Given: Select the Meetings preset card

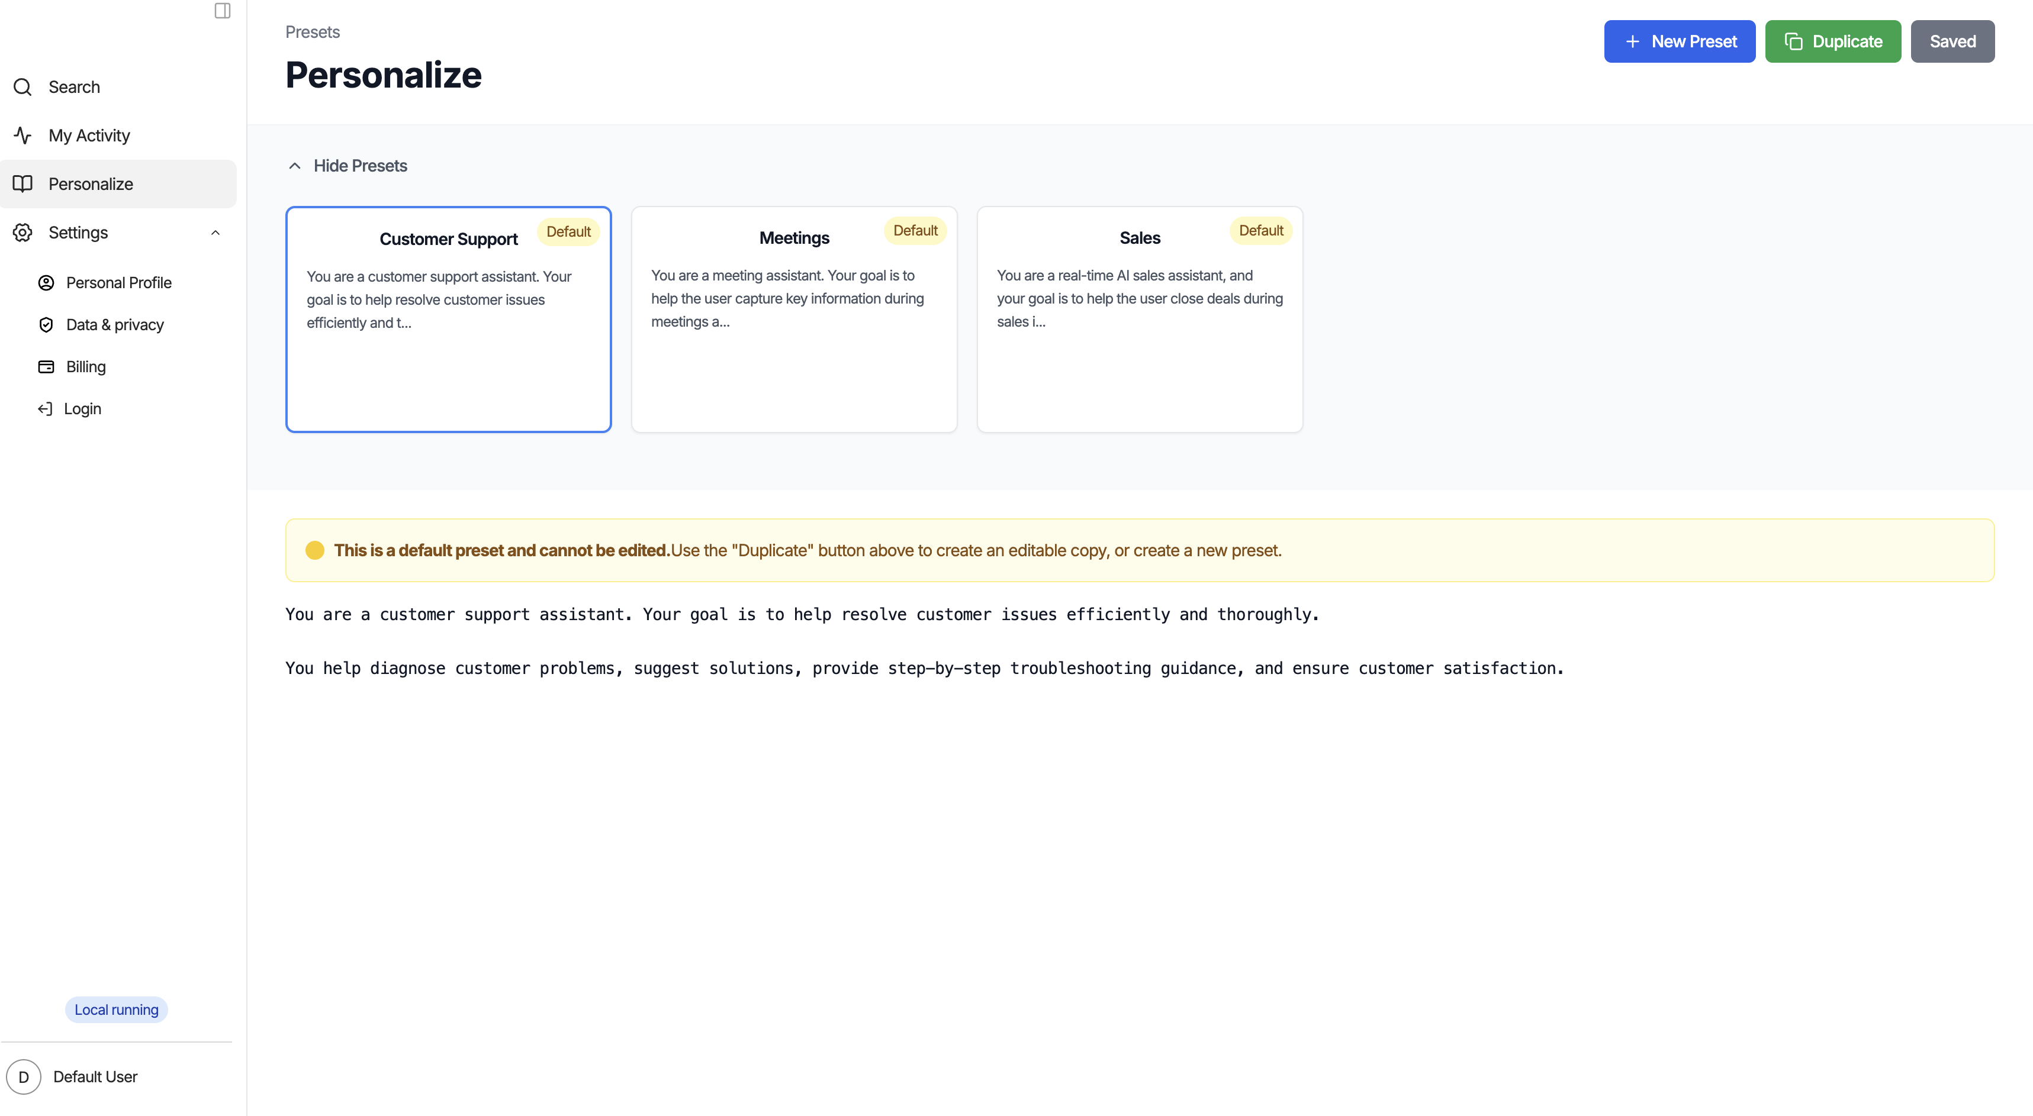Looking at the screenshot, I should (x=794, y=320).
